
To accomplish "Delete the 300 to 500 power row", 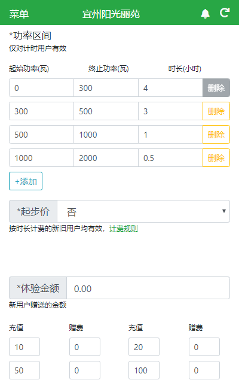I will pyautogui.click(x=216, y=111).
